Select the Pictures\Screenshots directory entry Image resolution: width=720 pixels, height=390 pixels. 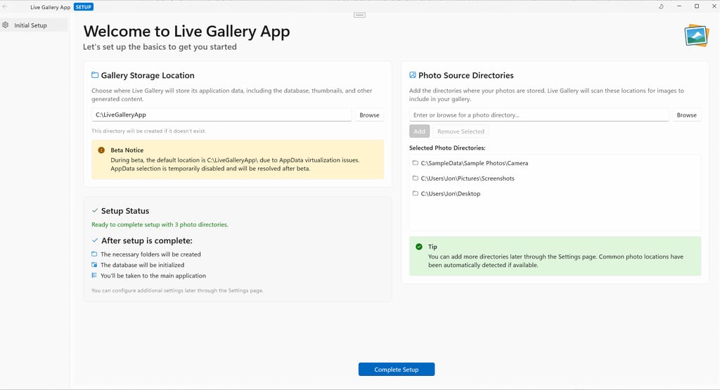pos(555,178)
